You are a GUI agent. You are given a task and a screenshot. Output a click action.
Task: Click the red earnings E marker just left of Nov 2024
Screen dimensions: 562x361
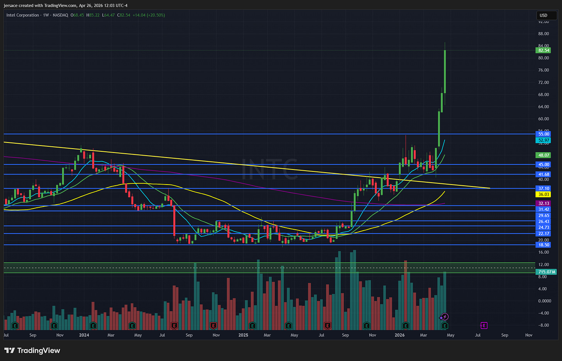click(x=213, y=325)
